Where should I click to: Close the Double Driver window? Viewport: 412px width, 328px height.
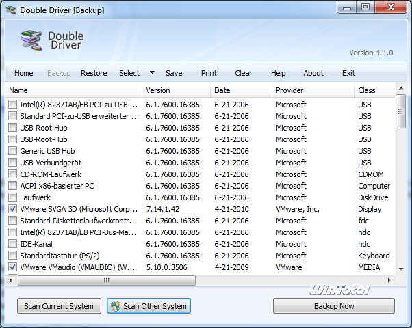(x=391, y=8)
